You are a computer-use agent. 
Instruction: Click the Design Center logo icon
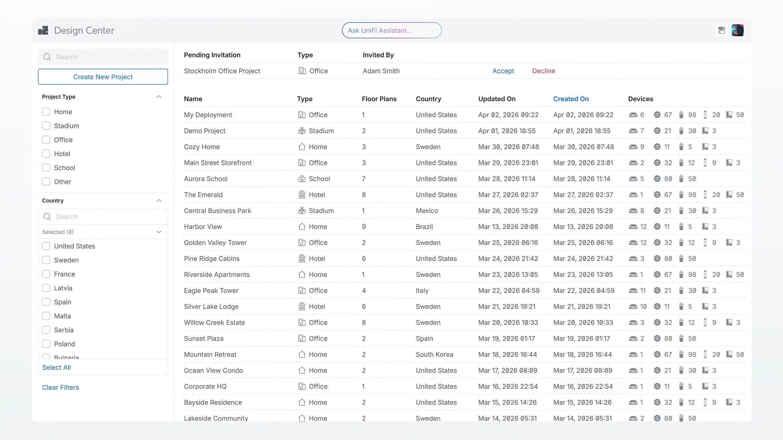tap(43, 30)
